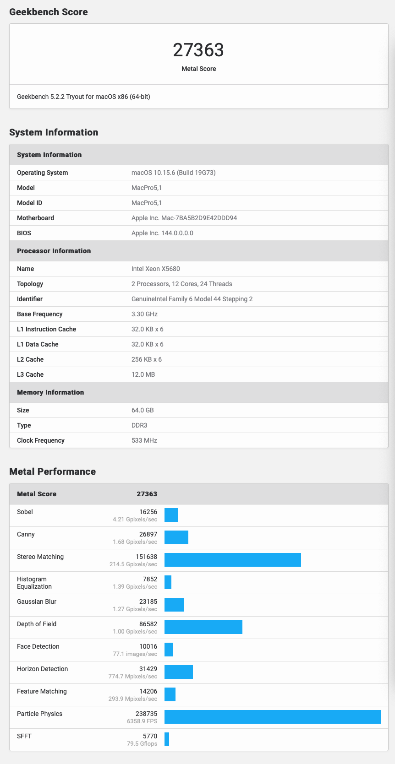This screenshot has width=395, height=764.
Task: Click the Histogram Equalization label
Action: click(34, 583)
